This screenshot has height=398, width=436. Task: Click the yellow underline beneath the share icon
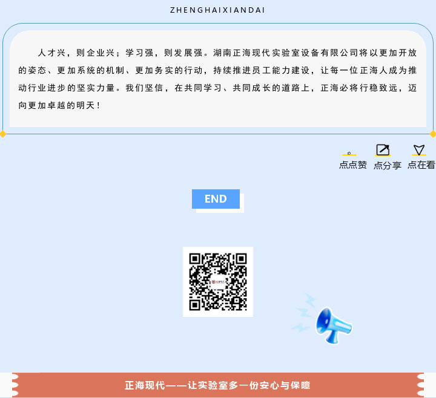(x=383, y=156)
